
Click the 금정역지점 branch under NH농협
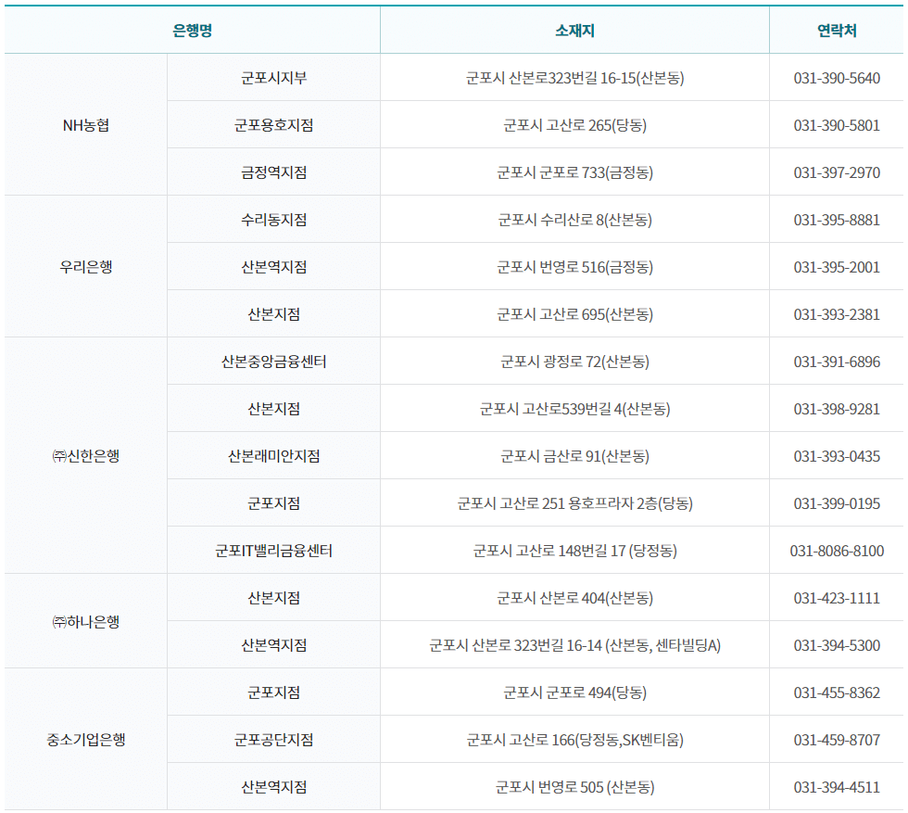point(274,171)
